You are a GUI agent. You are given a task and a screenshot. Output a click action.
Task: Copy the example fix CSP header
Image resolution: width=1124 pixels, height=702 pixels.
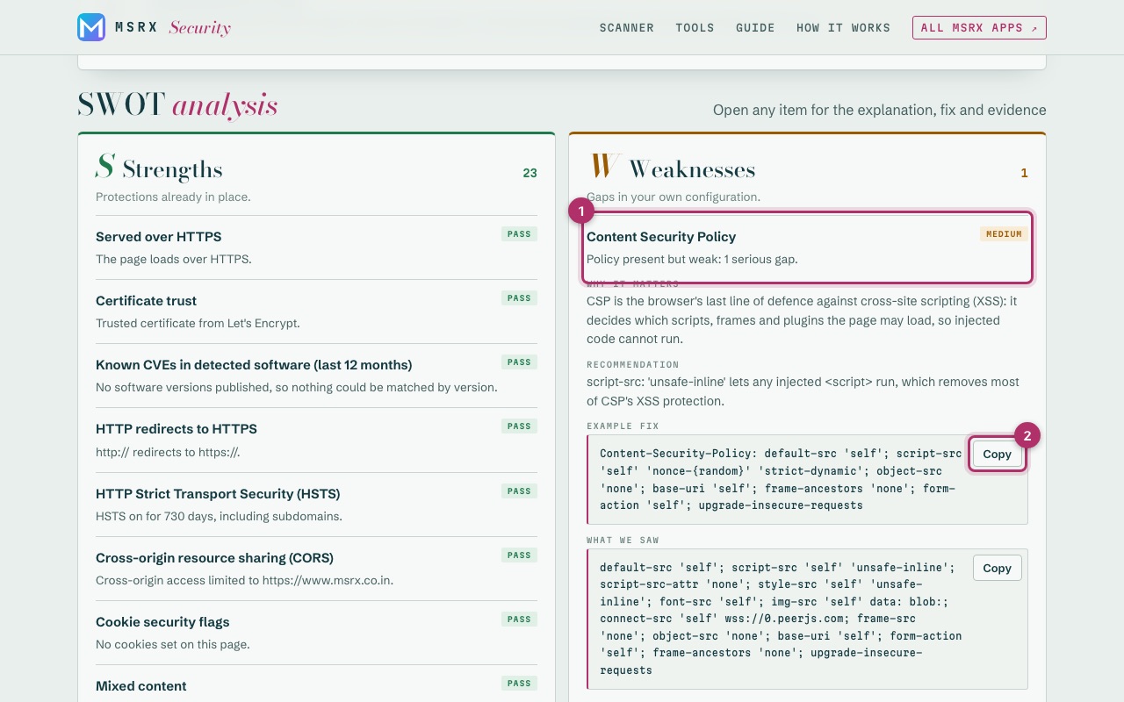point(997,454)
